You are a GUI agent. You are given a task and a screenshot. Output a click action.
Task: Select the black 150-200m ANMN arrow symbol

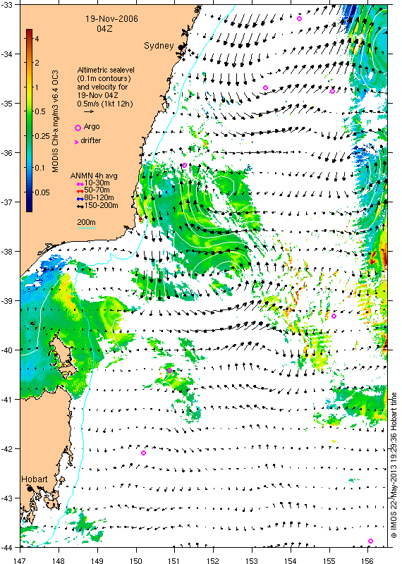point(80,206)
